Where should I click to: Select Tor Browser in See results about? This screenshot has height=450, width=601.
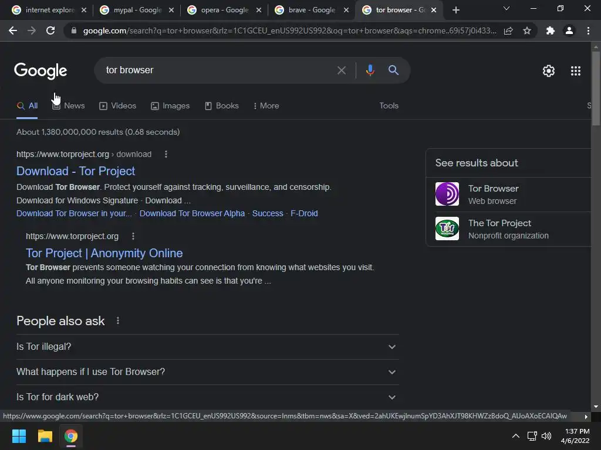509,195
